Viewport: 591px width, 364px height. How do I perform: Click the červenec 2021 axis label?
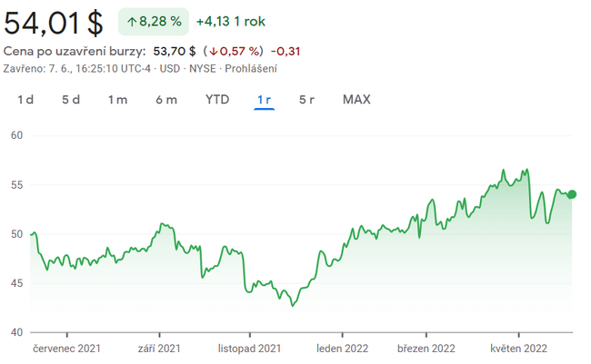[x=66, y=348]
